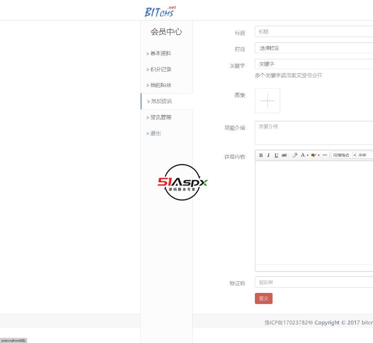Screen dimensions: 373x343
Task: Click the 会员中心 heading
Action: (166, 32)
